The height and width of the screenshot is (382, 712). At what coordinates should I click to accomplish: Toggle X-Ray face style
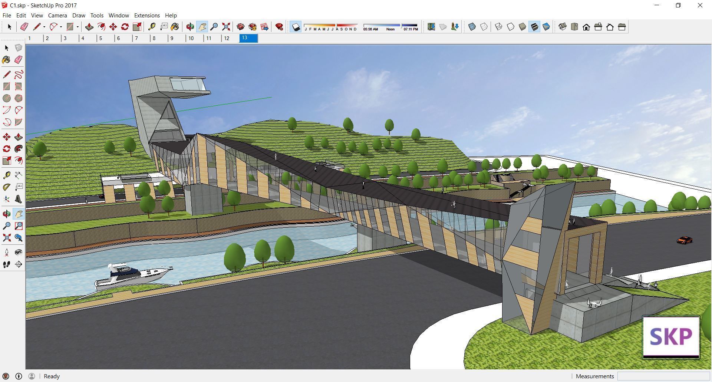472,27
